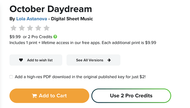This screenshot has width=190, height=108.
Task: Click shopping cart icon in orange button
Action: 34,96
